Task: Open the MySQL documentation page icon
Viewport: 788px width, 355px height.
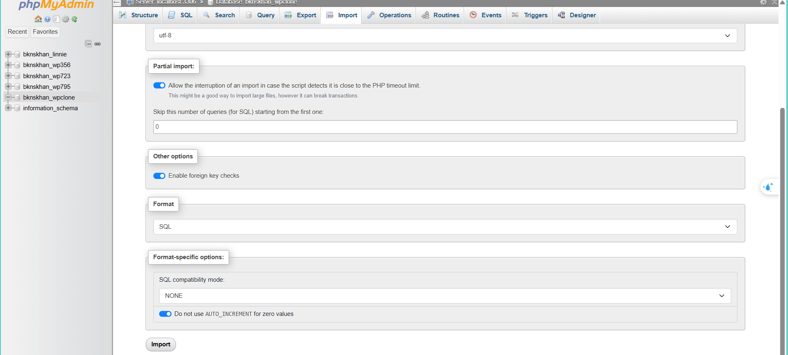Action: coord(56,19)
